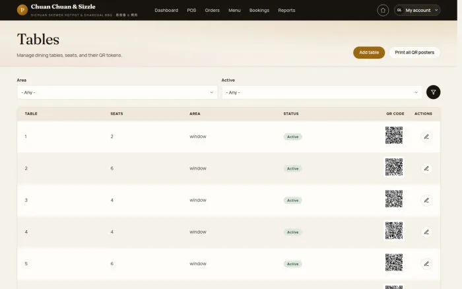Open the POS menu item
The width and height of the screenshot is (462, 289).
click(x=191, y=11)
